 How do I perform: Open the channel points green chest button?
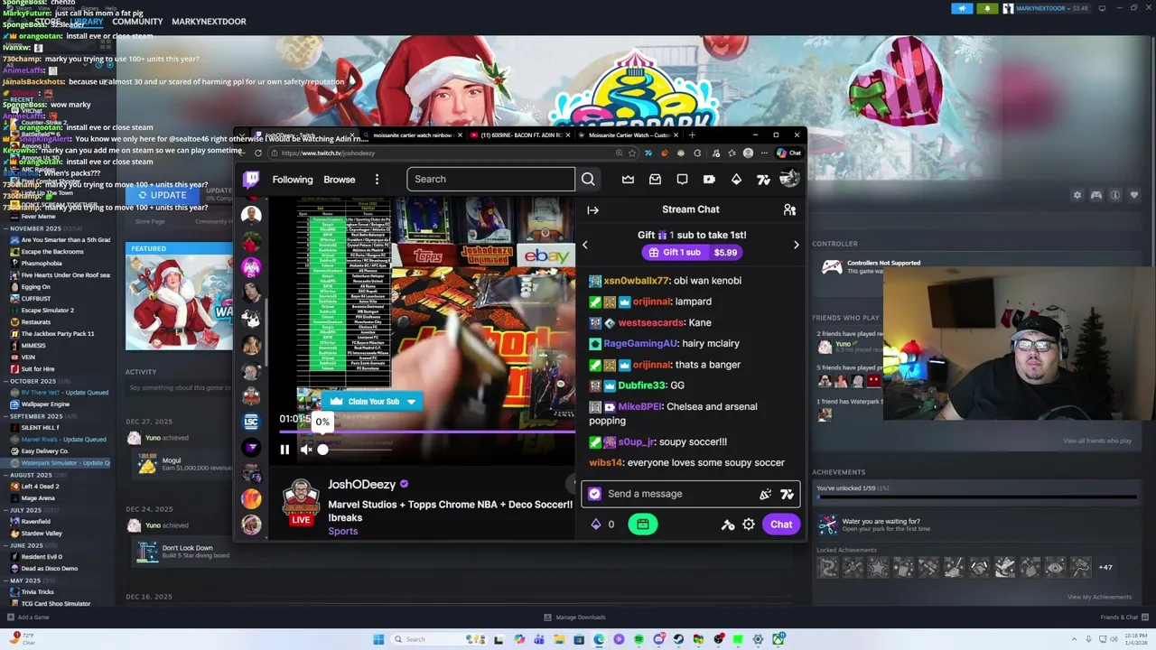[642, 525]
